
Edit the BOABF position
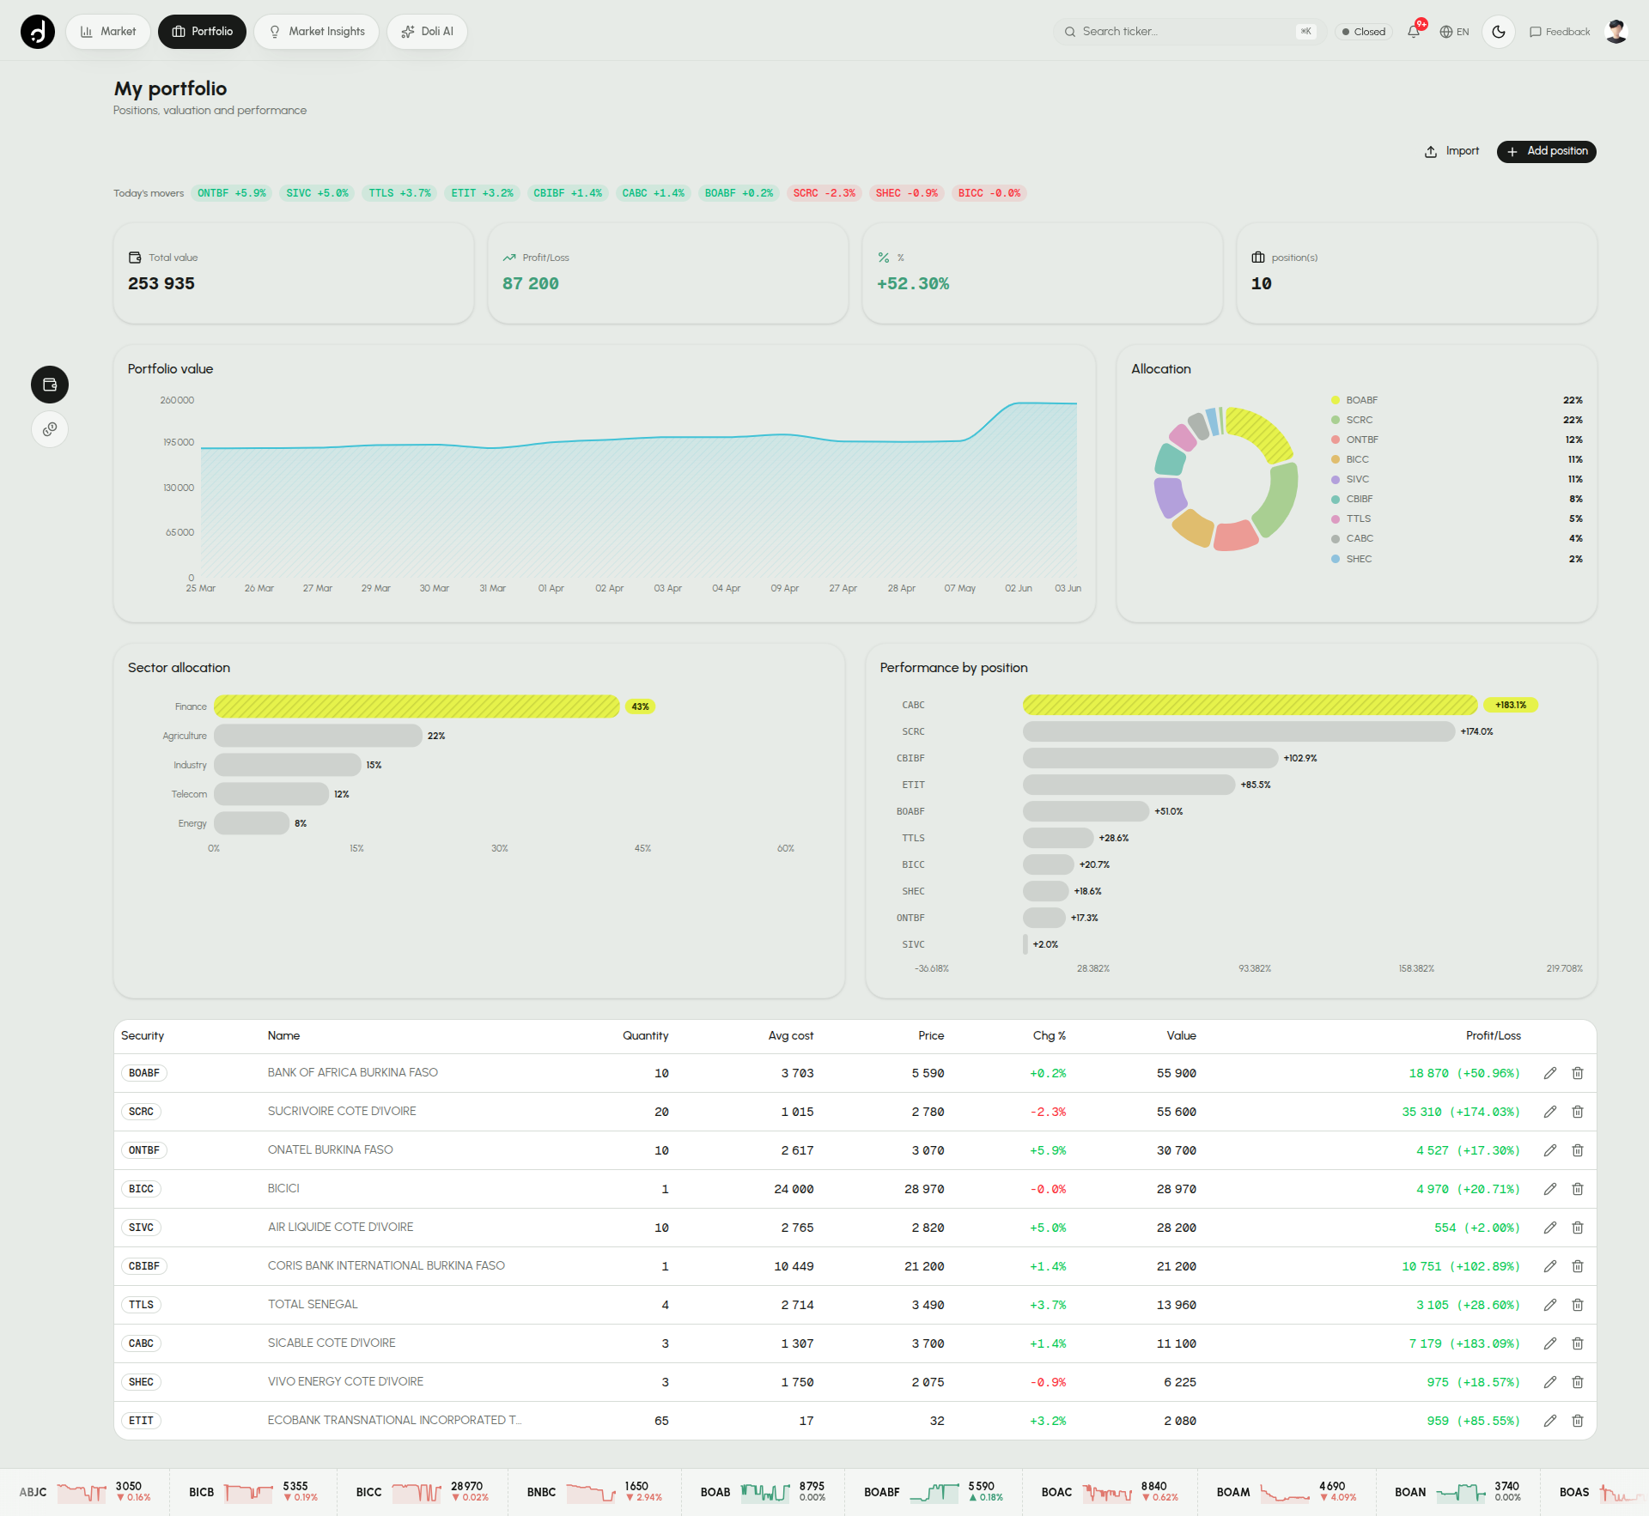point(1550,1073)
